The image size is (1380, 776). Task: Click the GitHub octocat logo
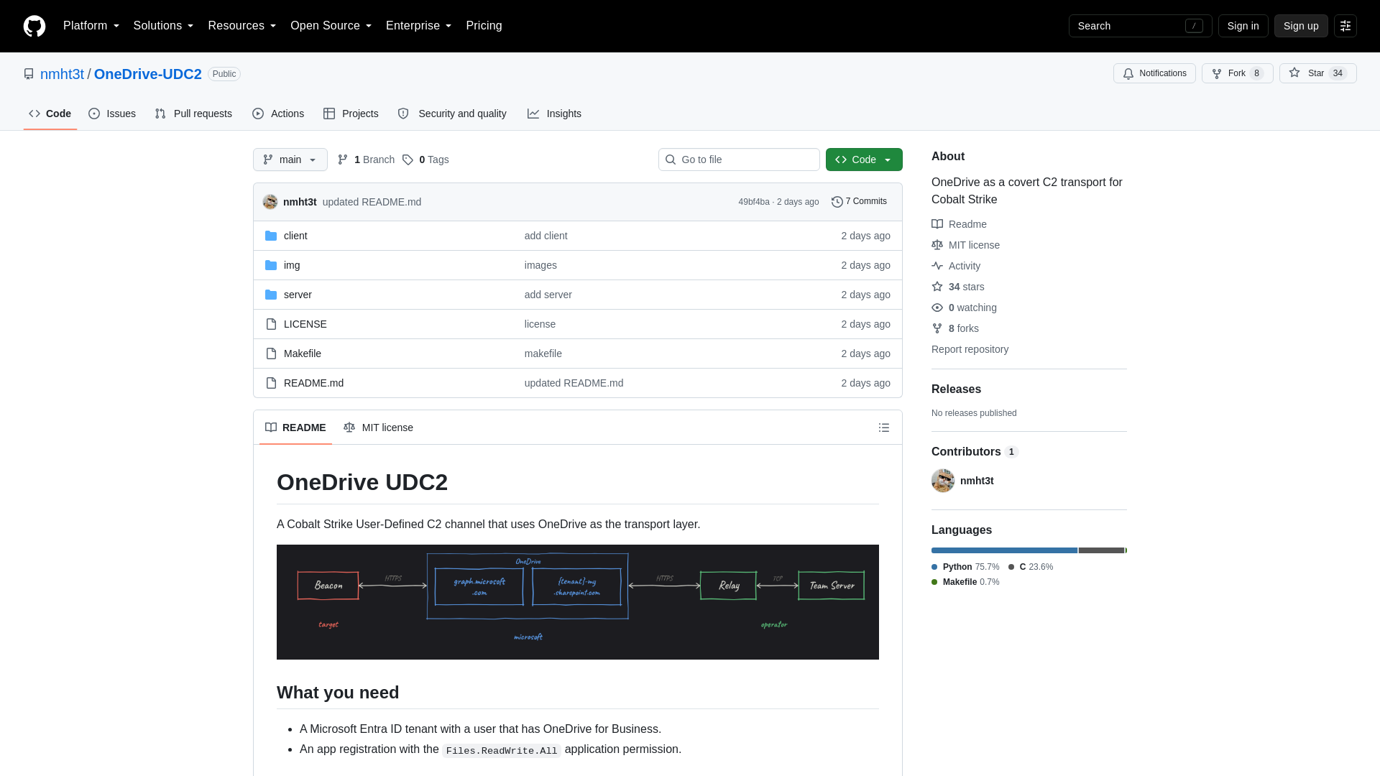point(34,26)
